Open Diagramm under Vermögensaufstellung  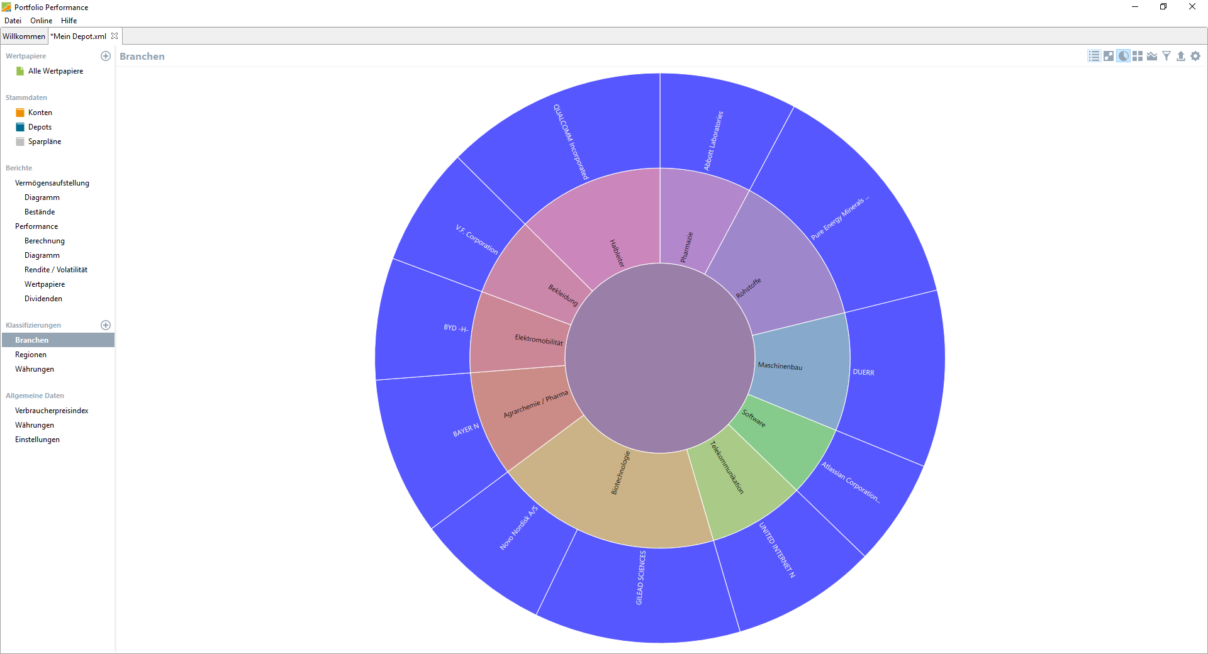click(42, 197)
